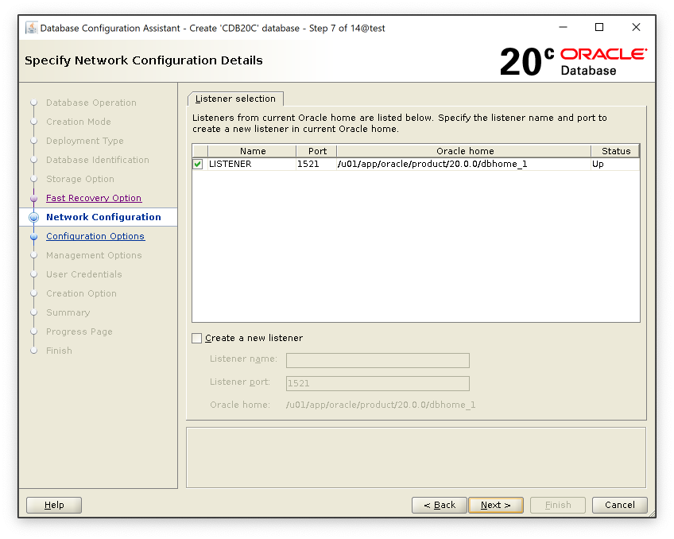The image size is (674, 539).
Task: Click the dbhome_1 Oracle home path cell
Action: pyautogui.click(x=464, y=165)
